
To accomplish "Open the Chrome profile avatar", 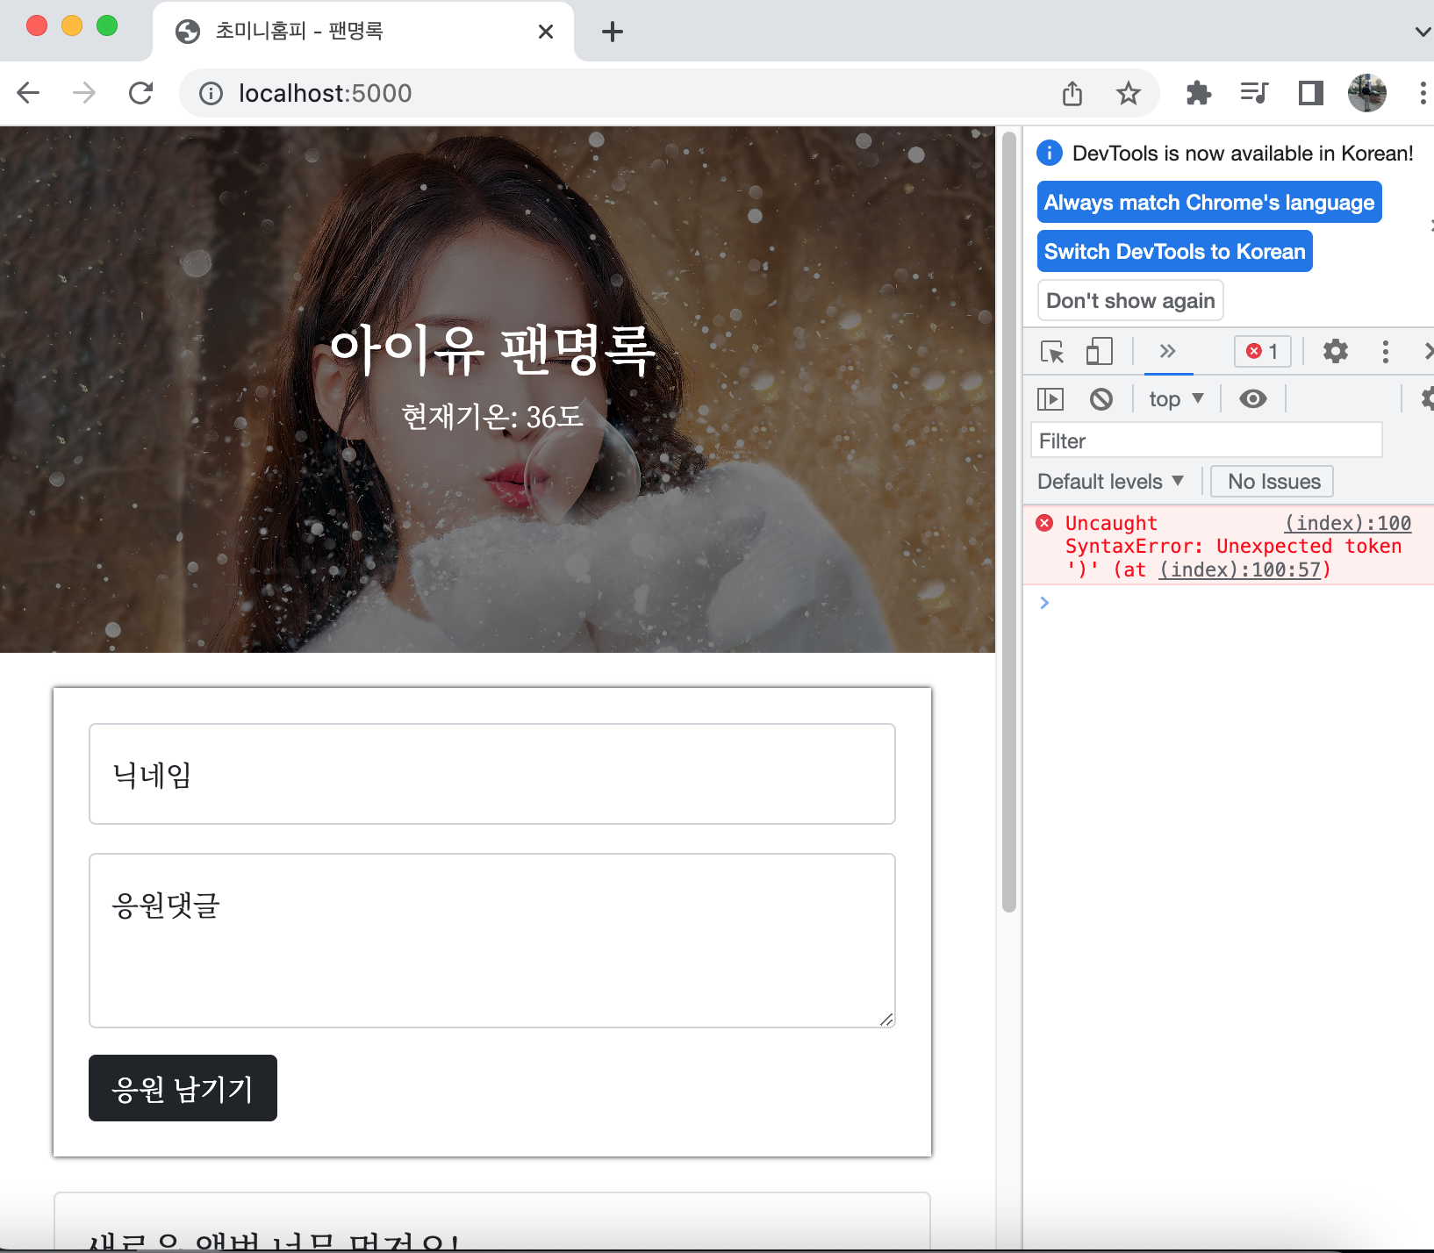I will coord(1367,93).
